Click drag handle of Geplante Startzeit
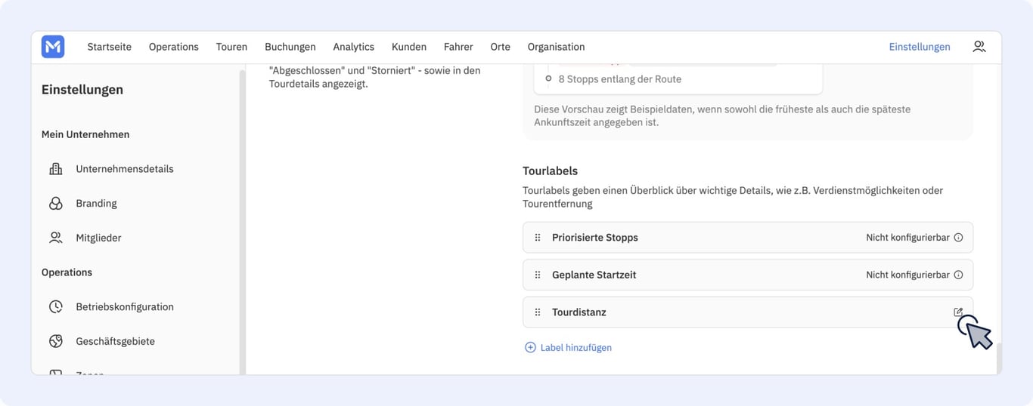 coord(538,275)
